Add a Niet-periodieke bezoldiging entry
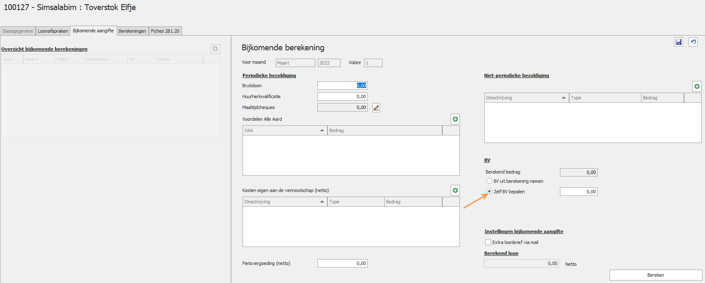This screenshot has width=705, height=283. tap(697, 86)
